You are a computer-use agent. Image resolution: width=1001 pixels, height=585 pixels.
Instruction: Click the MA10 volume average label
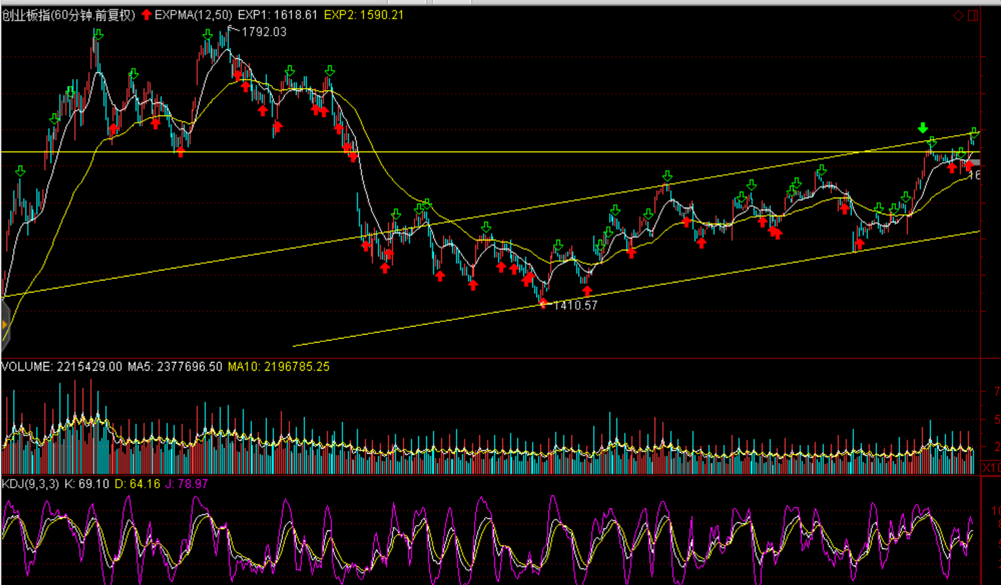point(278,367)
